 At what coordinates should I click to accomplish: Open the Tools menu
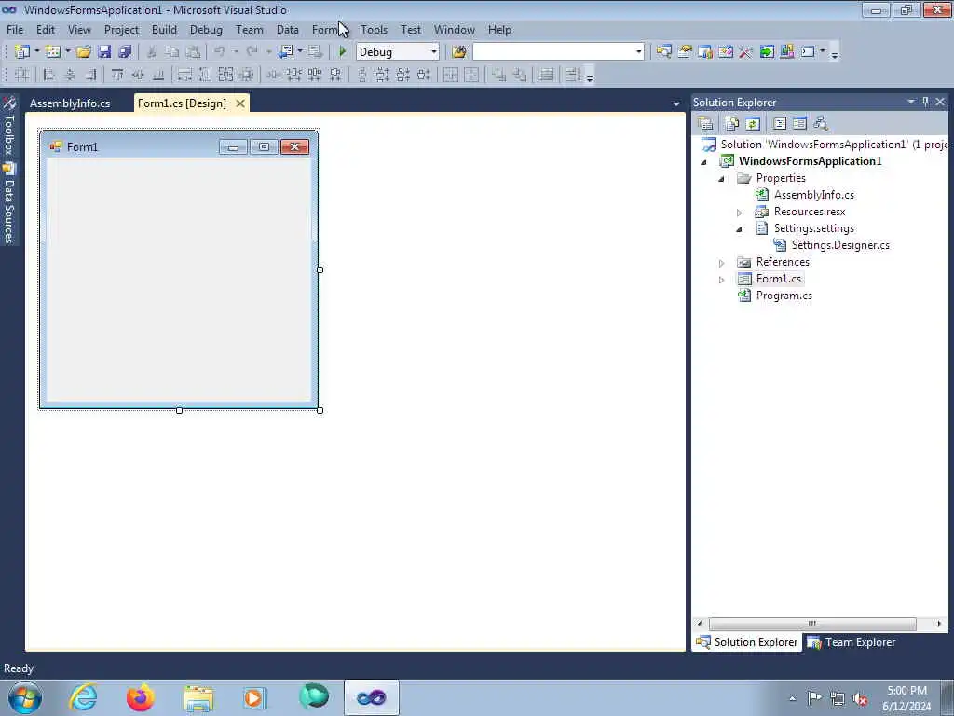(374, 29)
